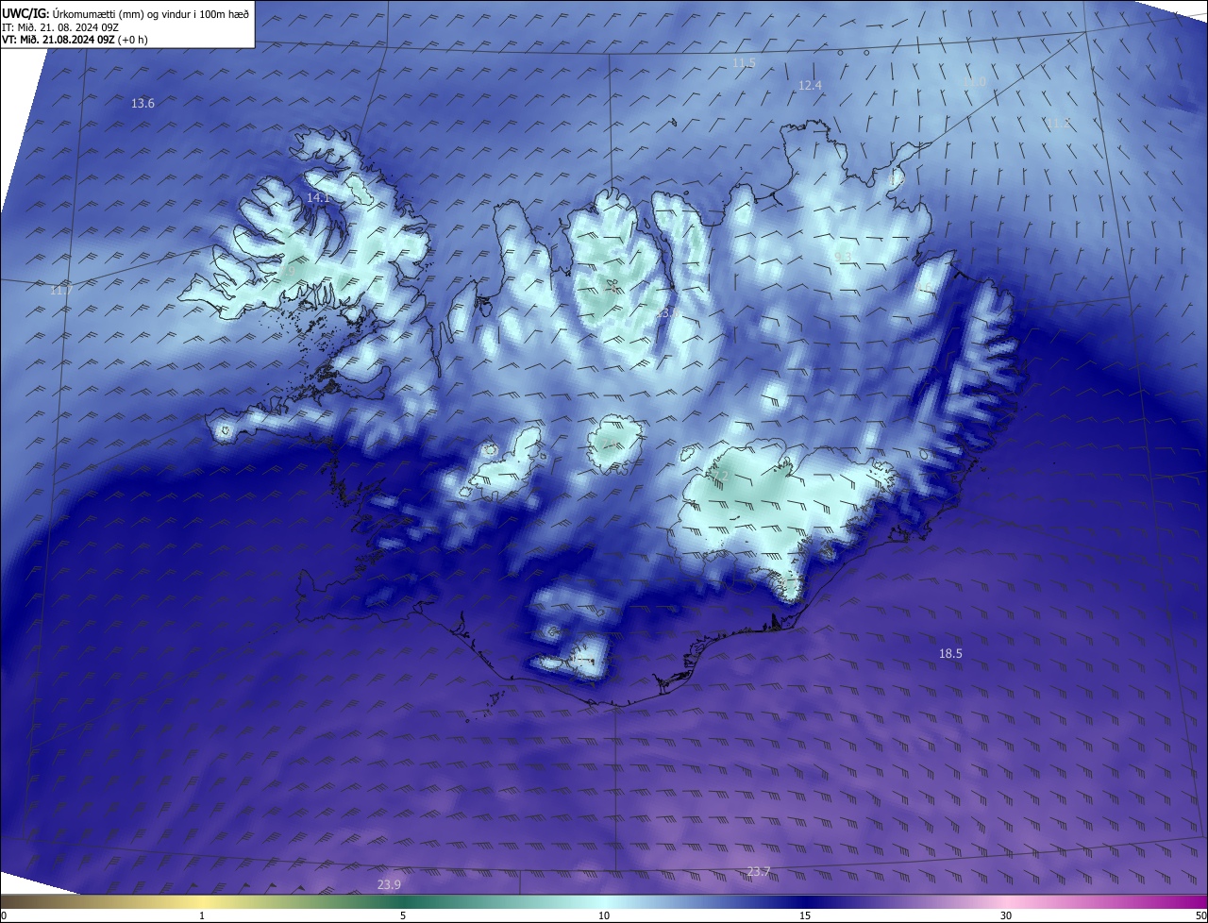1208x923 pixels.
Task: Click the 14.1 value over the Westfjords
Action: click(x=318, y=197)
